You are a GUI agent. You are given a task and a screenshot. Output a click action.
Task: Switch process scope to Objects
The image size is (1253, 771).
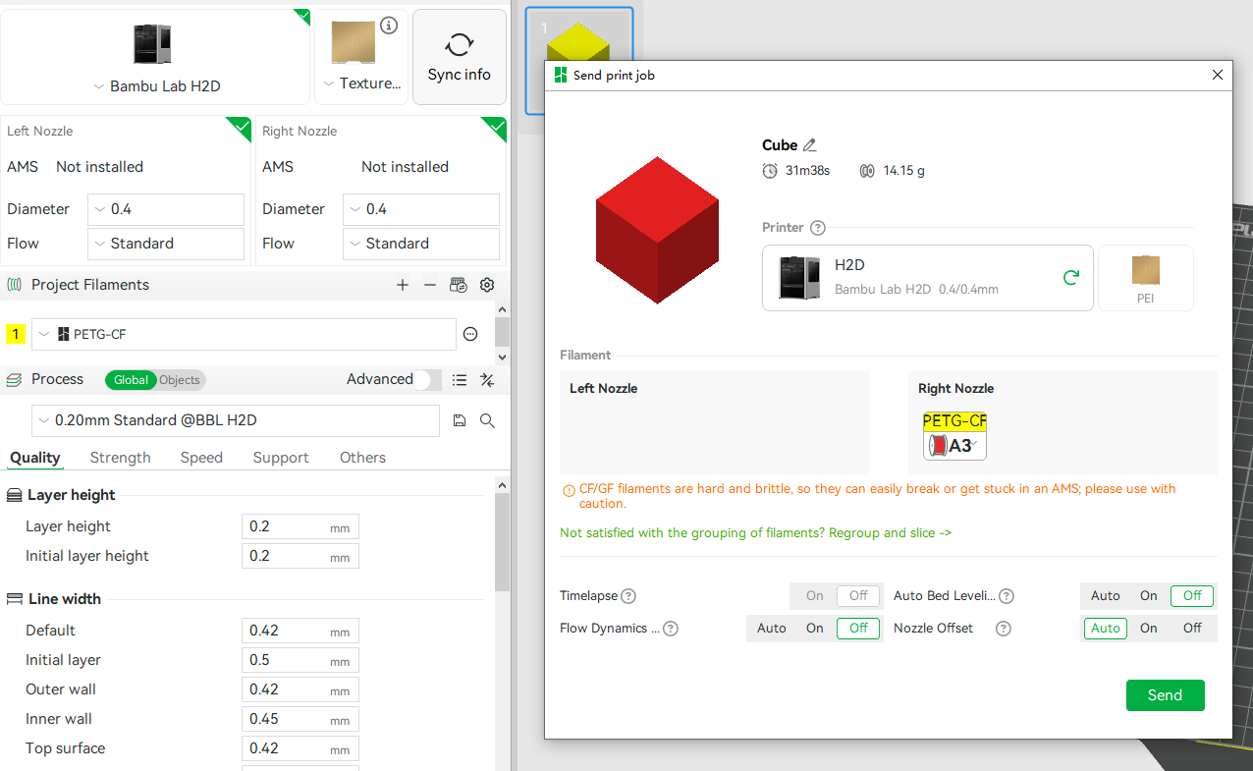[180, 380]
